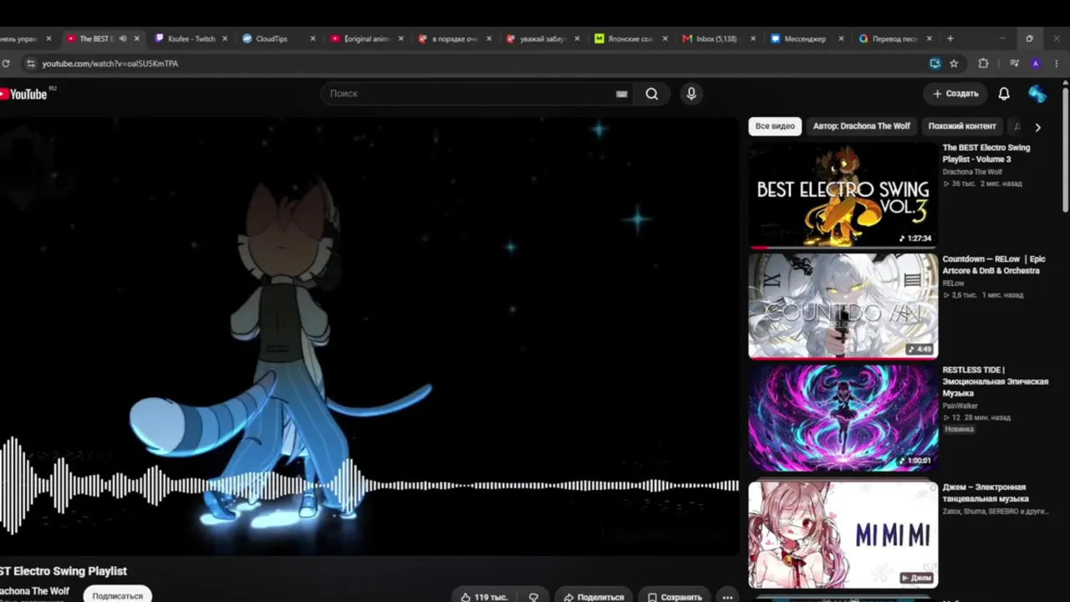
Task: Switch to the Перевод песен tab
Action: 894,38
